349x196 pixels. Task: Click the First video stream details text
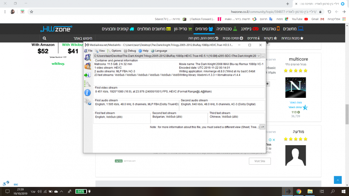(x=153, y=92)
